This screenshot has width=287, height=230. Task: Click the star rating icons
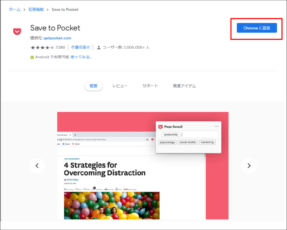coord(42,47)
